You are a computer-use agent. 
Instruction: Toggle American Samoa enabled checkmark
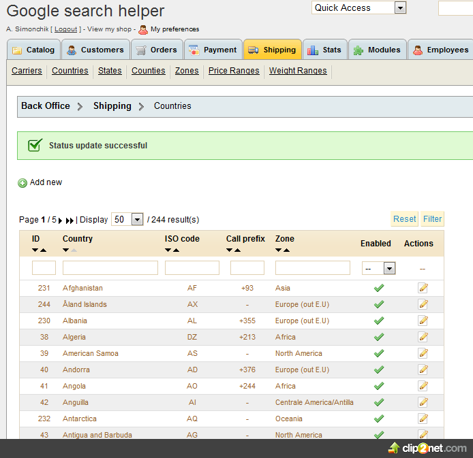point(379,353)
